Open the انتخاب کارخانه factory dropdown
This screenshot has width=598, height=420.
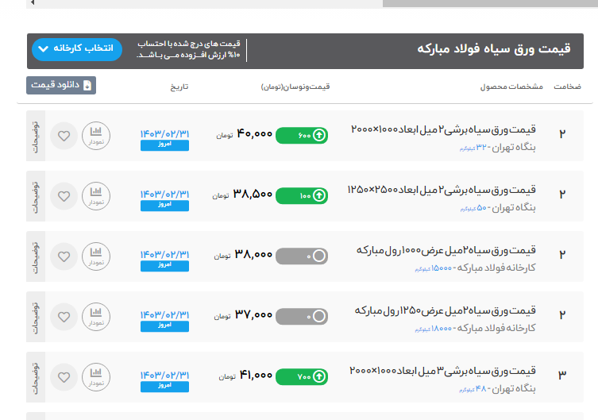pyautogui.click(x=77, y=49)
